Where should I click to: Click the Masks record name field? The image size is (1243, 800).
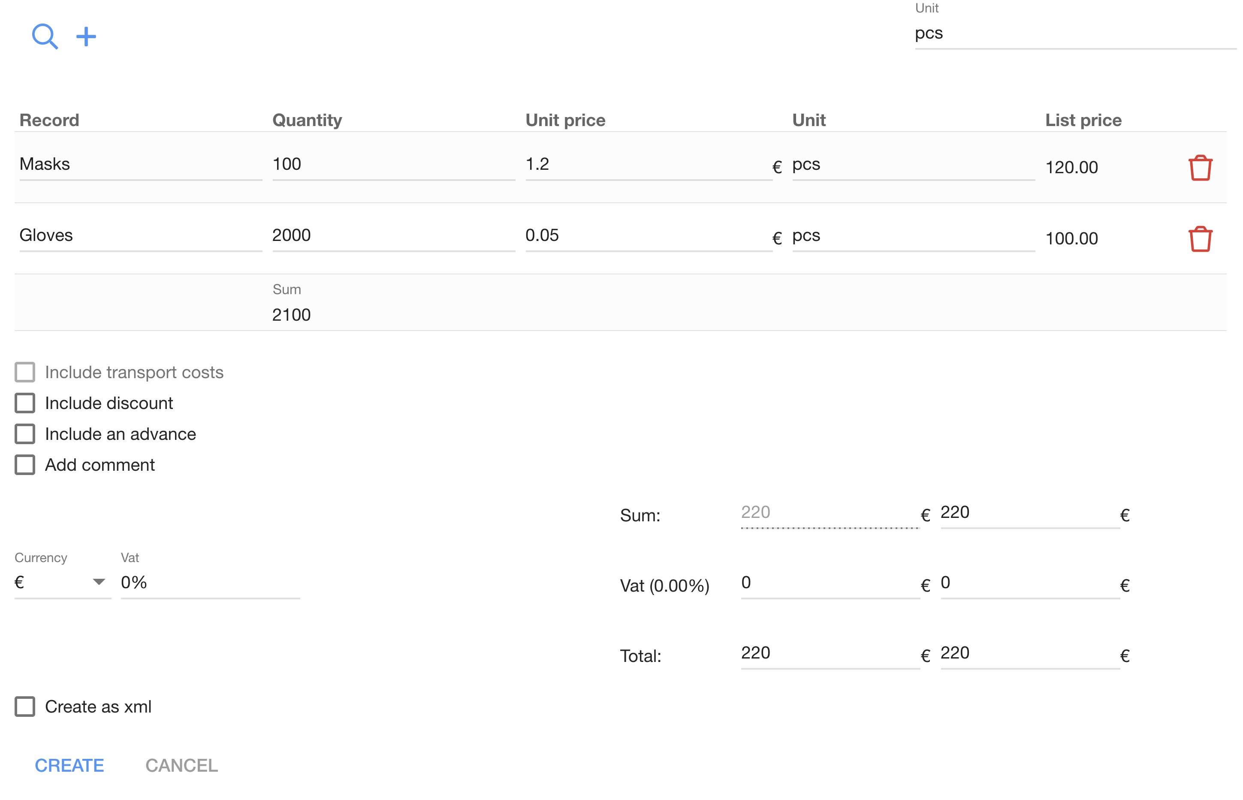pyautogui.click(x=140, y=165)
